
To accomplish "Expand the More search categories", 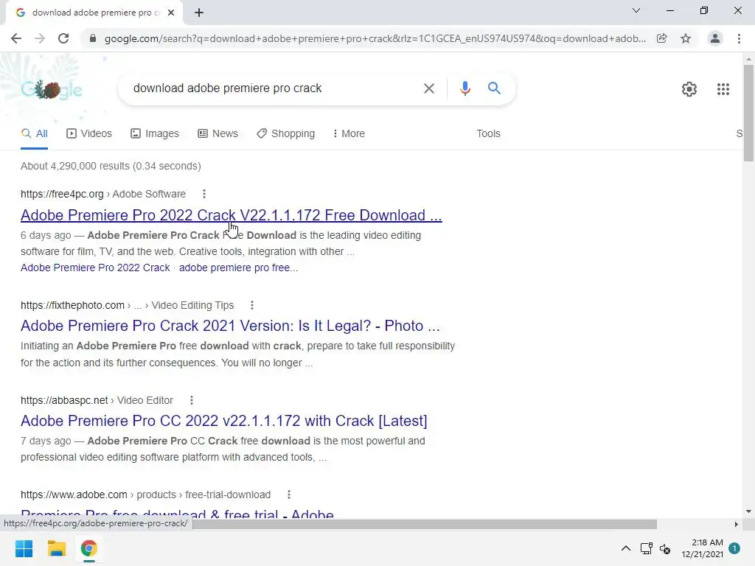I will click(349, 134).
